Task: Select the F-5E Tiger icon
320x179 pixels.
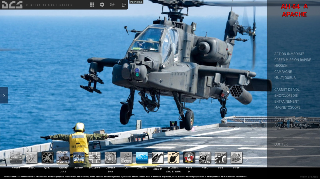Action: tap(221, 158)
